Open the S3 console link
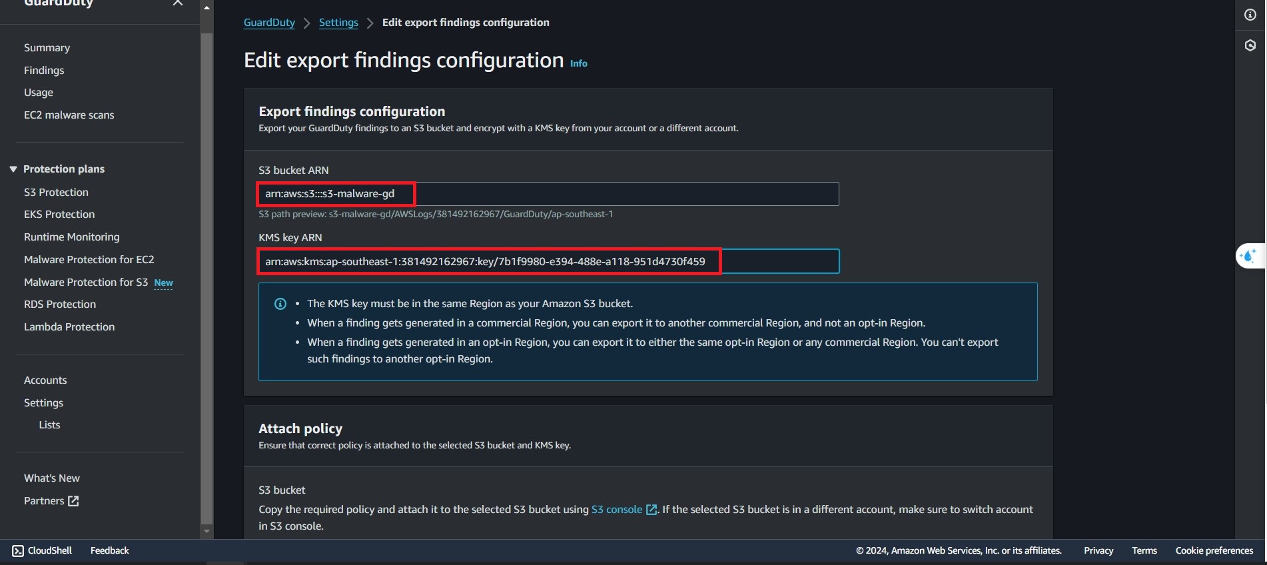The width and height of the screenshot is (1267, 565). (616, 510)
